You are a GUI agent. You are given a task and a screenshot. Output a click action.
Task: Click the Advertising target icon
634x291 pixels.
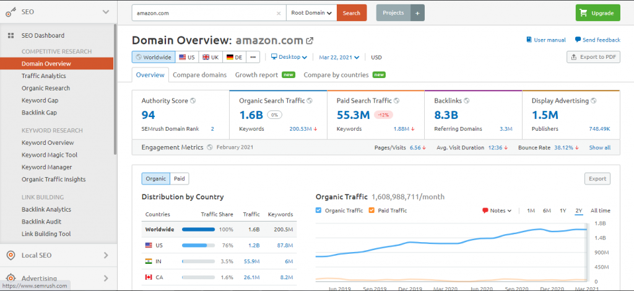pyautogui.click(x=11, y=278)
